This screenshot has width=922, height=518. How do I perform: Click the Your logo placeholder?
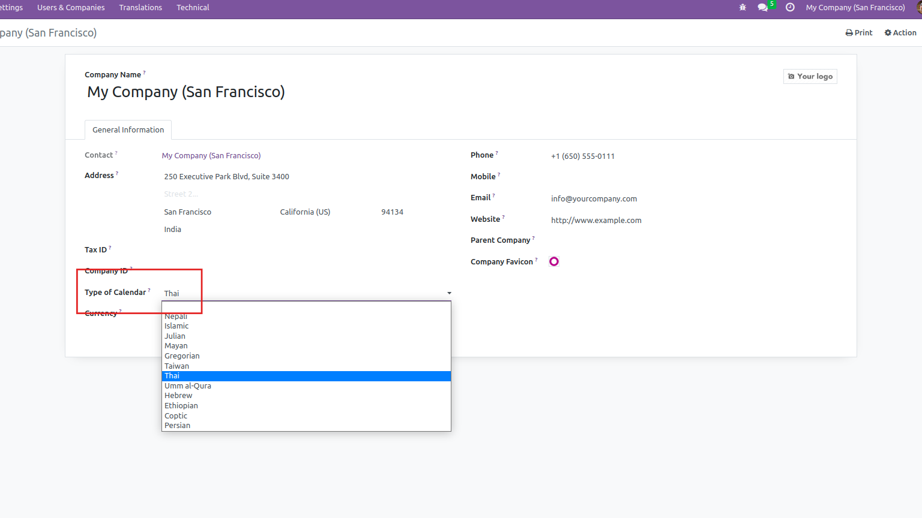(810, 76)
